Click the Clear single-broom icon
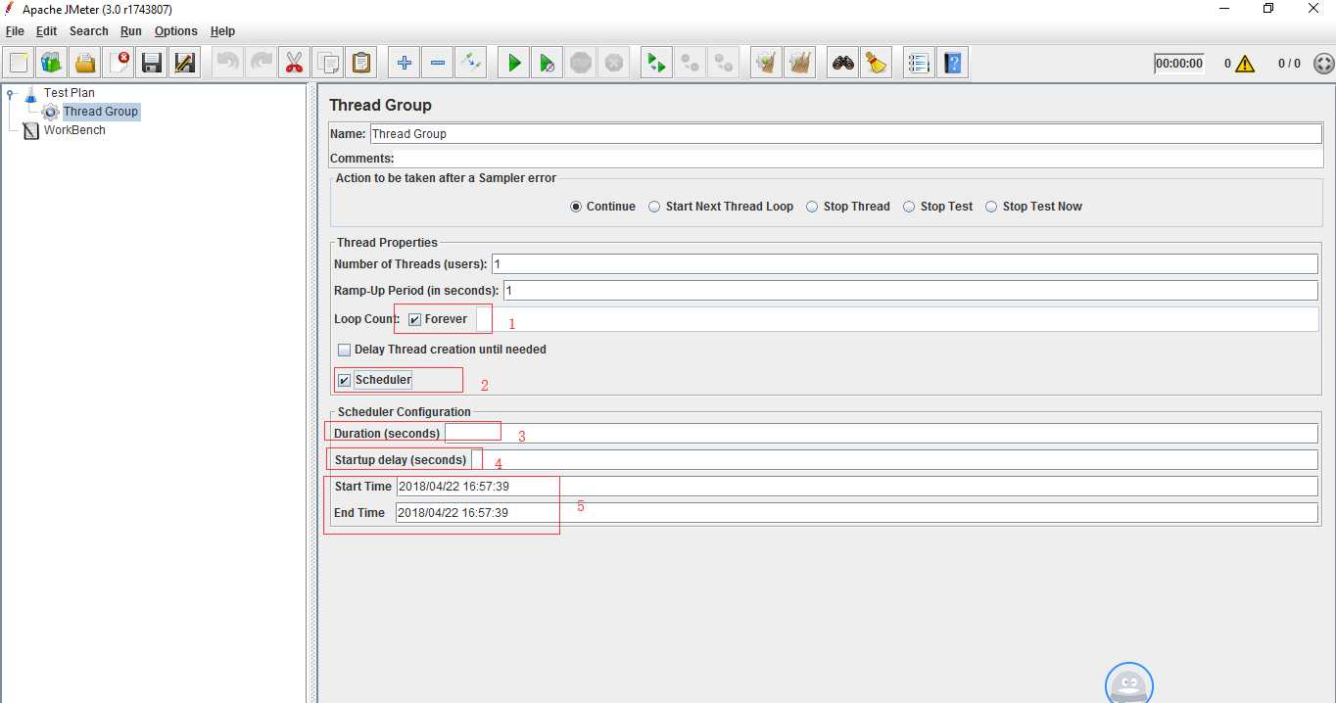Viewport: 1336px width, 703px height. click(x=766, y=64)
